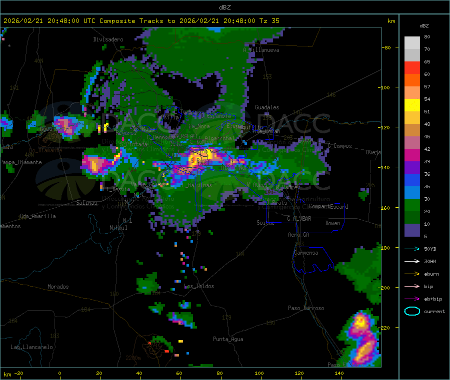Click the V_Atuel map label
Viewport: 450px width, 380px height.
[x=257, y=185]
